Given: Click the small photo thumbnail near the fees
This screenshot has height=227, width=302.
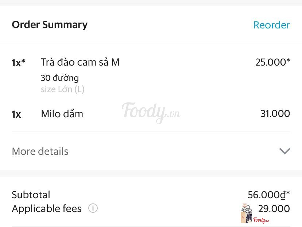Looking at the screenshot, I should click(x=246, y=218).
